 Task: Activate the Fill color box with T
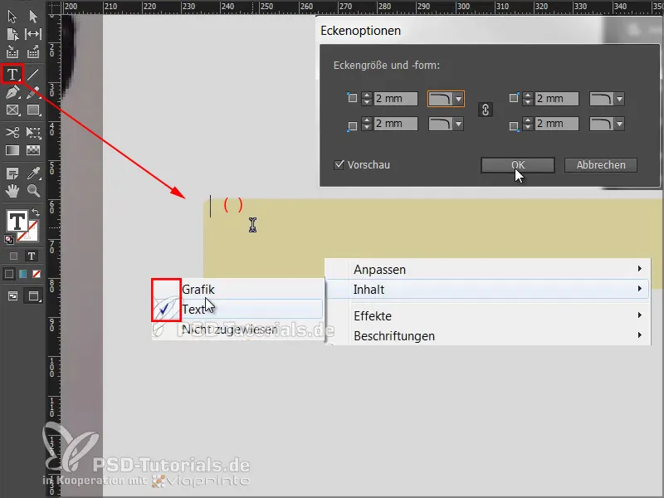click(x=17, y=221)
